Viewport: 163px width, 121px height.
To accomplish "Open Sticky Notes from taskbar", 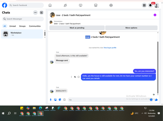I will point(22,108).
